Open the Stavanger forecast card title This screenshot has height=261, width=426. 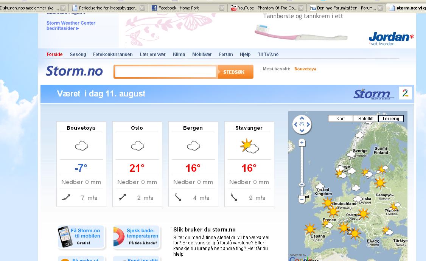249,127
